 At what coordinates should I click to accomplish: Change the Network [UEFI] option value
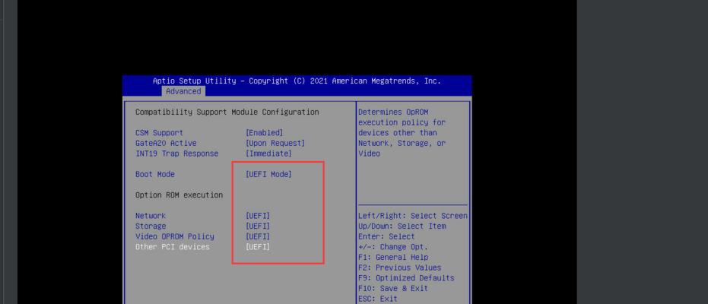[258, 216]
